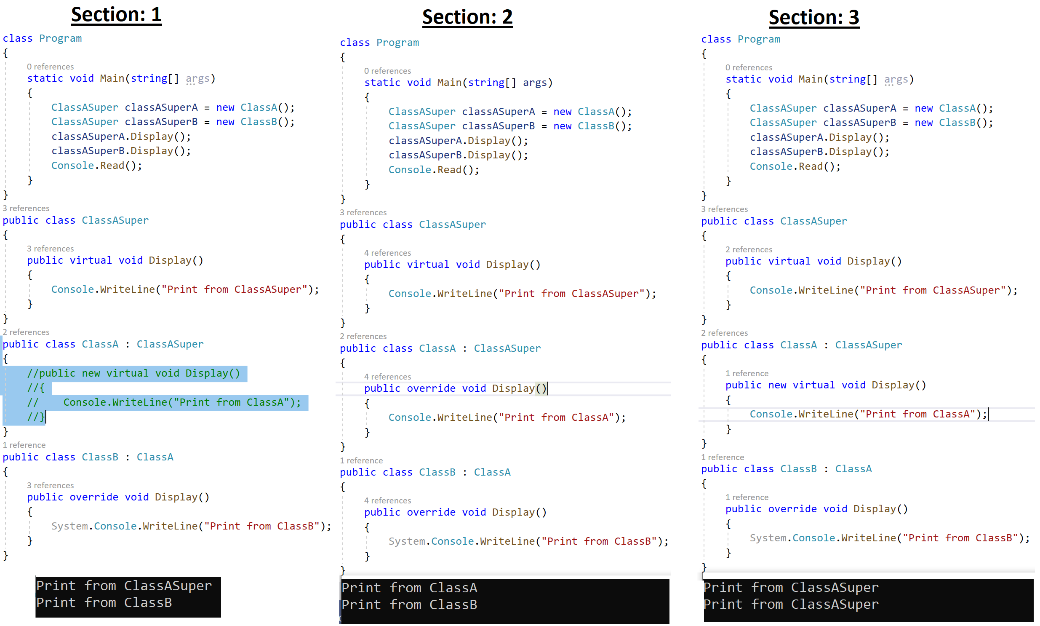This screenshot has width=1040, height=626.
Task: Click the "args" parameter in Section 1 Main
Action: coord(197,78)
